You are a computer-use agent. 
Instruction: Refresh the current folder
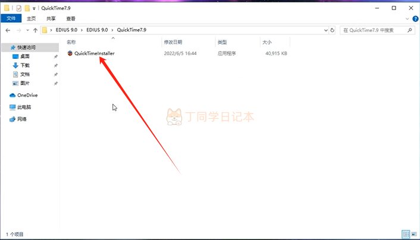coord(333,30)
